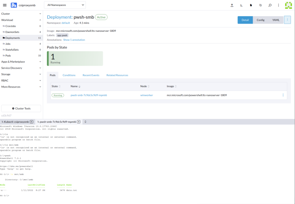Open pod pwsh-smb-7c9dc5c9d9-mpml6 link

coord(88,95)
